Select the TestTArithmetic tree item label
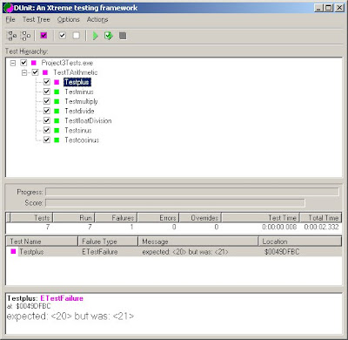Screen dimensions: 348x340 [x=76, y=72]
